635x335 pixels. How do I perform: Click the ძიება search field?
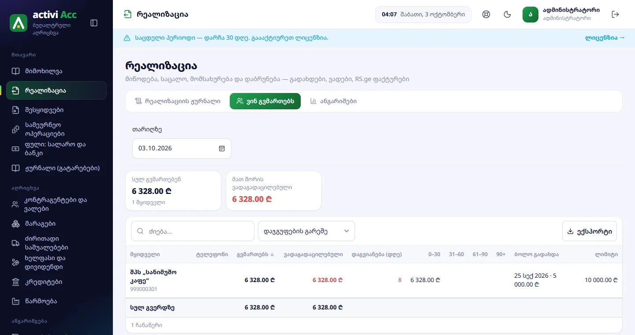(x=193, y=231)
